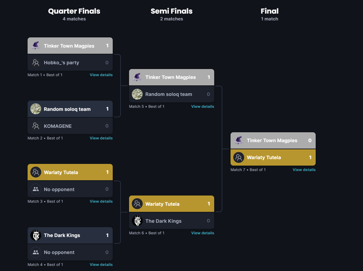Image resolution: width=363 pixels, height=271 pixels.
Task: Select Random soloq team row in Match 5
Action: [172, 94]
